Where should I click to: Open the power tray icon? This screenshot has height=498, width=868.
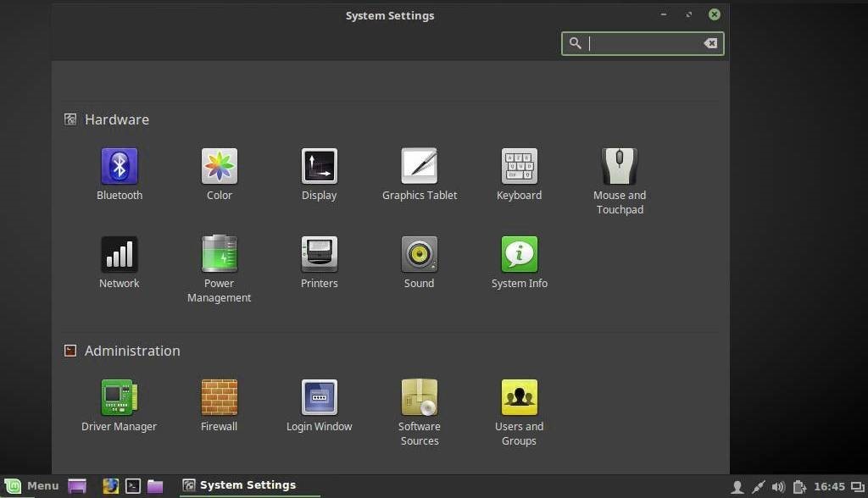coord(798,486)
